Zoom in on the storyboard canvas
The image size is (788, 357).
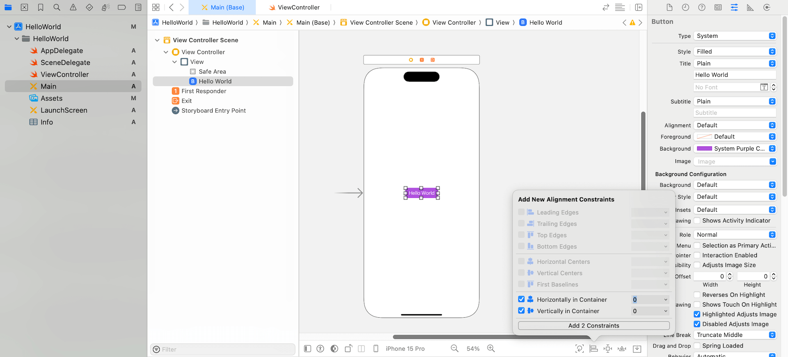click(491, 348)
